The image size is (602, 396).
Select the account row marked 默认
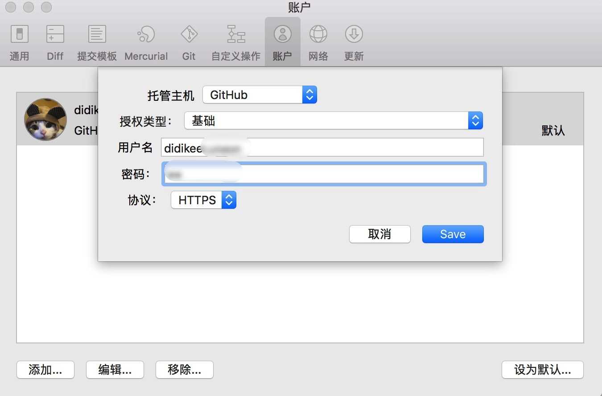click(x=300, y=119)
